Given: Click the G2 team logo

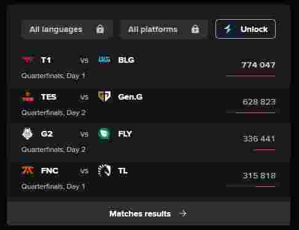Looking at the screenshot, I should [28, 133].
